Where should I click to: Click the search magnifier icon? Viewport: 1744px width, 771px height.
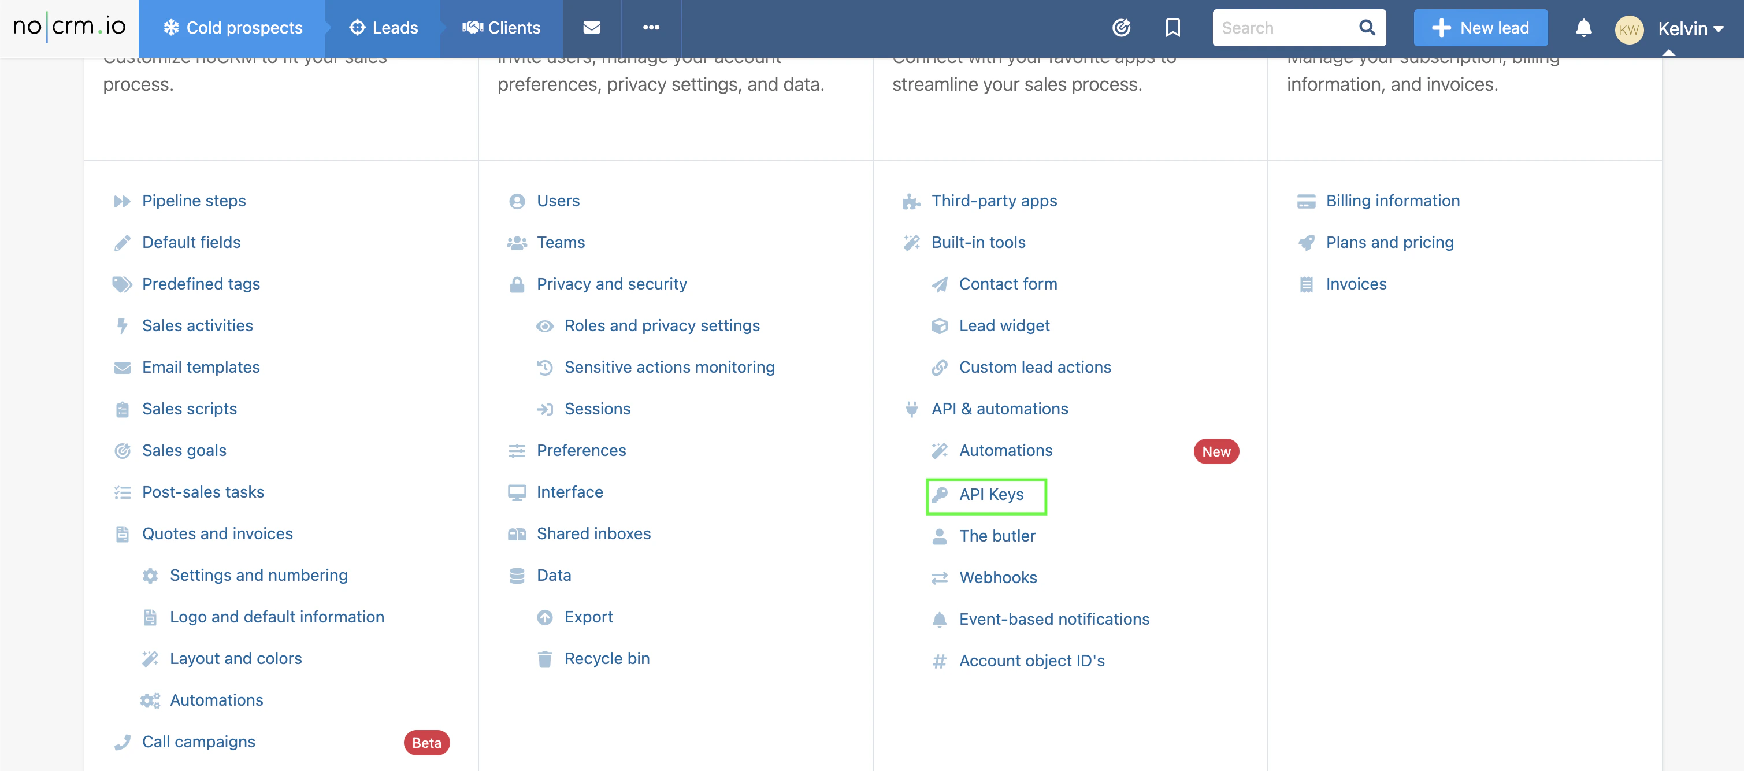1367,28
